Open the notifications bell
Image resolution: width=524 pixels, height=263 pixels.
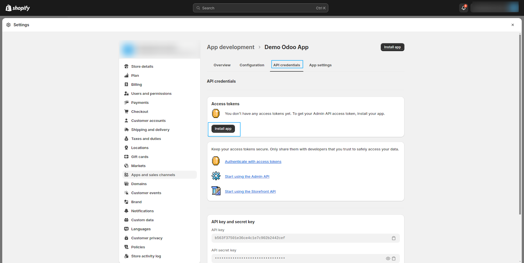(x=463, y=8)
